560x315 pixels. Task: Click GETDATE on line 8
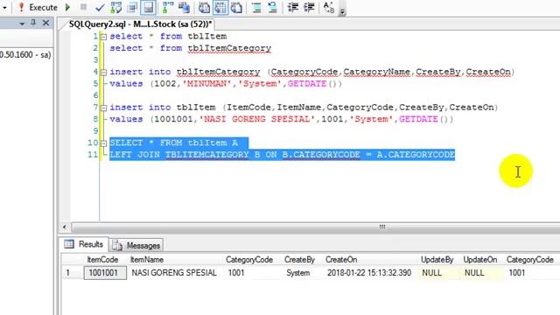pyautogui.click(x=418, y=119)
